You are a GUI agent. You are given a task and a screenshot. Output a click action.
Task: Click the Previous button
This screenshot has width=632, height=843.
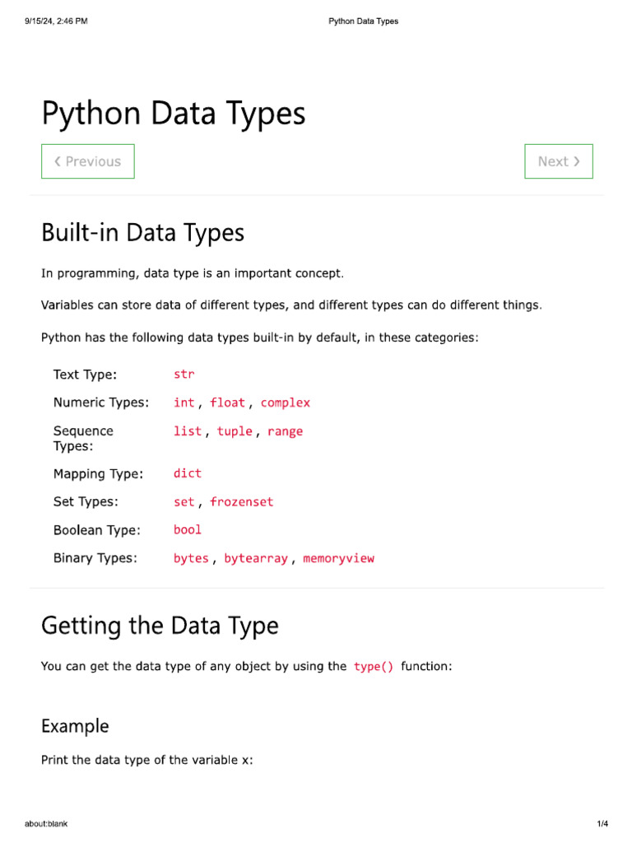tap(88, 161)
